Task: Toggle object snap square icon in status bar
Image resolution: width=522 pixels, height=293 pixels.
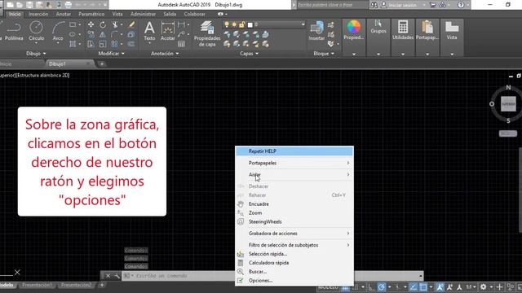Action: 423,287
